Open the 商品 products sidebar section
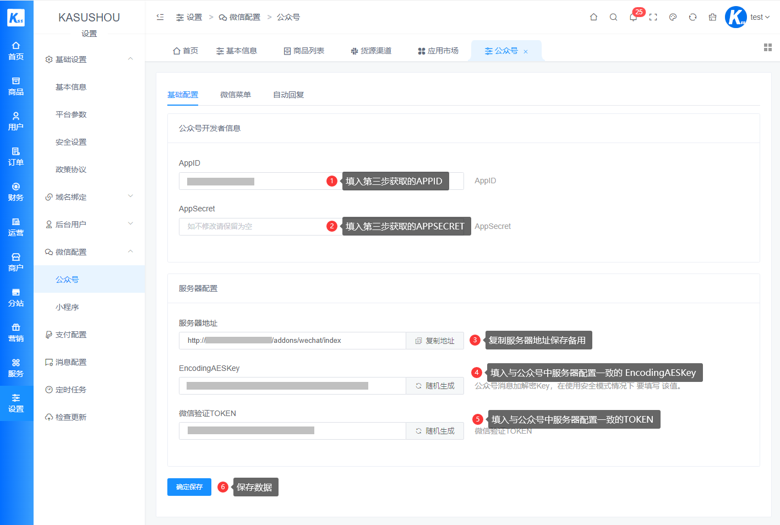 coord(16,86)
